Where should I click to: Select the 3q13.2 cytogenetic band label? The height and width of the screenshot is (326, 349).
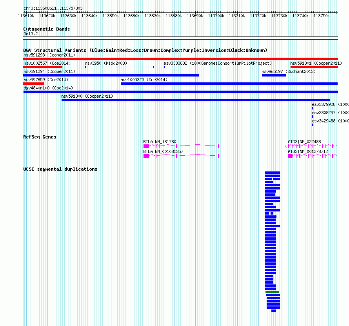click(x=31, y=34)
